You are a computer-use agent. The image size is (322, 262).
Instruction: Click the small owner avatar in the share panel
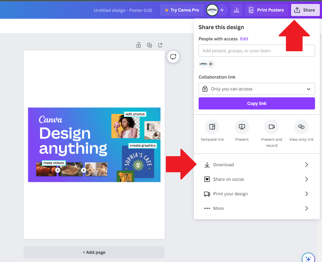pos(203,64)
